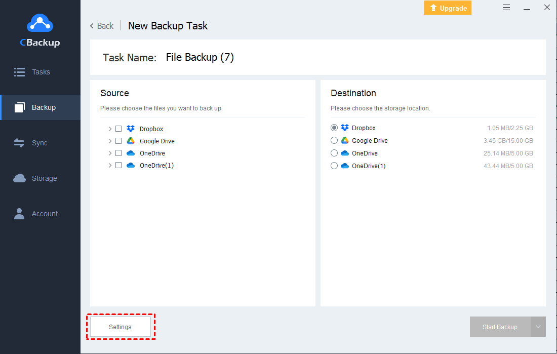Expand the Dropbox source tree node

[x=110, y=129]
